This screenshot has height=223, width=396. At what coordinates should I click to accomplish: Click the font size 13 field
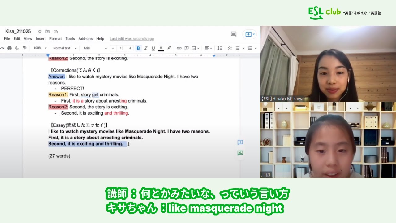(x=122, y=48)
